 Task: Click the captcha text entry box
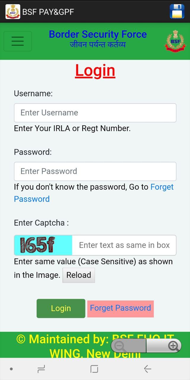pyautogui.click(x=124, y=245)
